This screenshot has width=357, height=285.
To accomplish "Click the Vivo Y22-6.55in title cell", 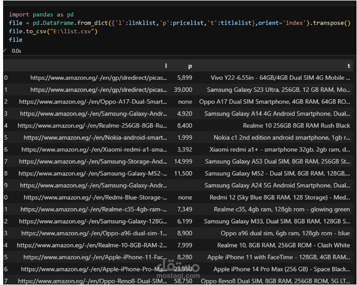I will pos(280,78).
